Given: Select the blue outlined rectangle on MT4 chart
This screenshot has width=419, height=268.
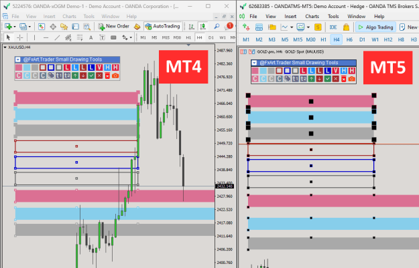Looking at the screenshot, I should click(x=76, y=162).
